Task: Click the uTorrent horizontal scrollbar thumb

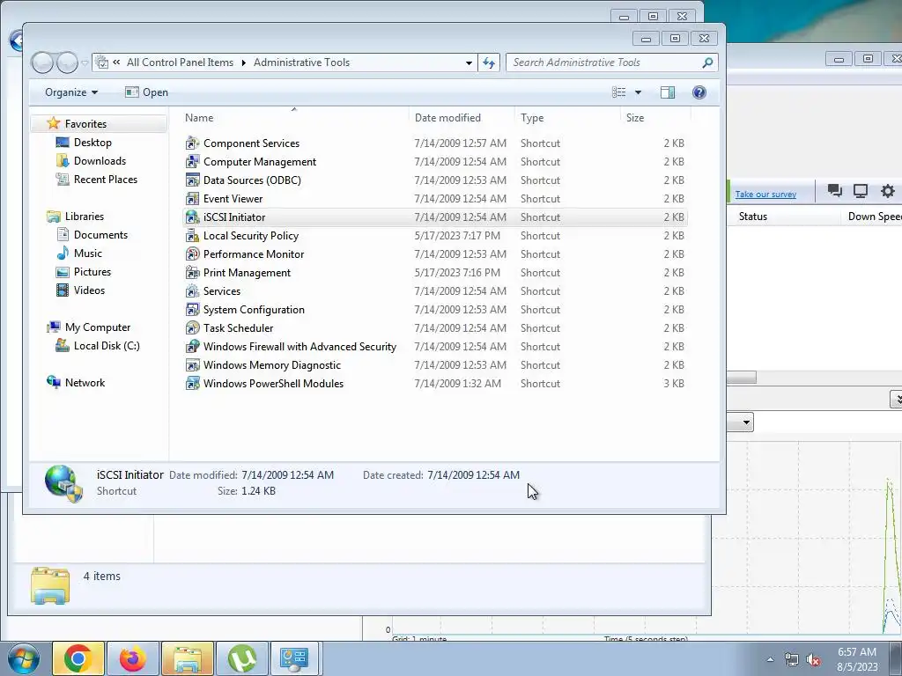Action: coord(742,378)
